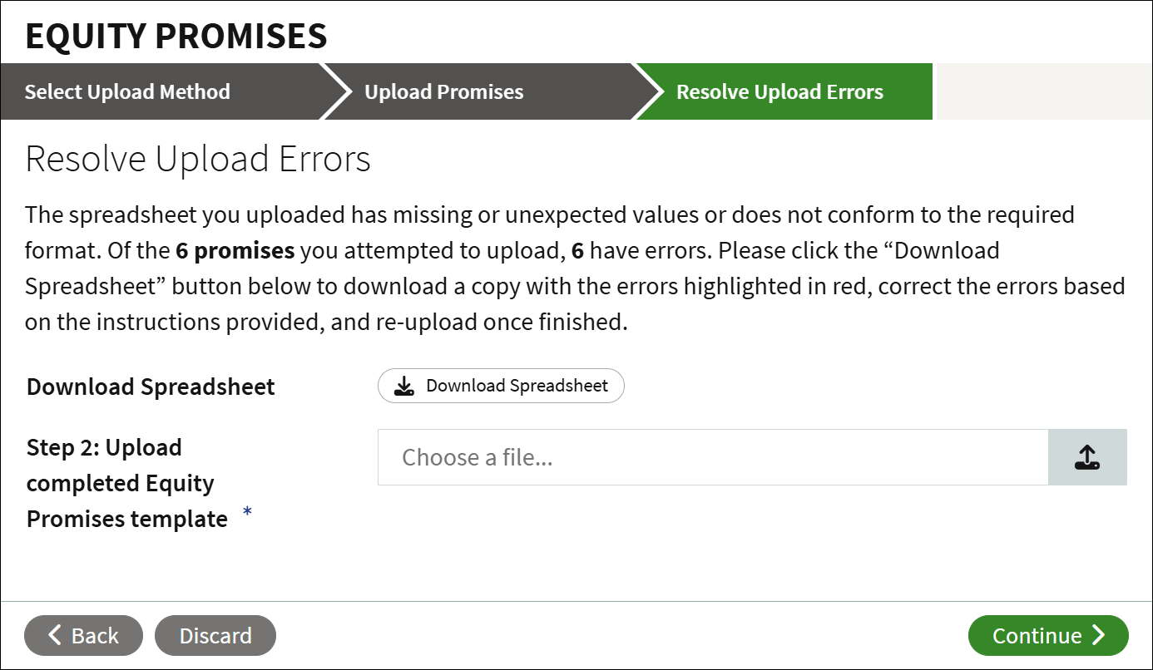1153x670 pixels.
Task: Click the download icon in Download Spreadsheet button
Action: 404,387
